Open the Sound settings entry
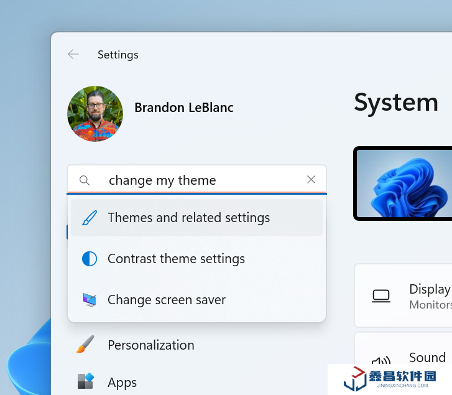Viewport: 452px width, 395px height. click(x=427, y=358)
